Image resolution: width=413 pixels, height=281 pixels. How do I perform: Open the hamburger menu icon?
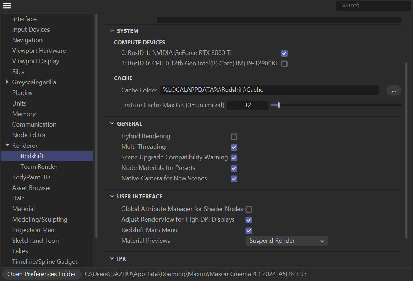[x=7, y=5]
